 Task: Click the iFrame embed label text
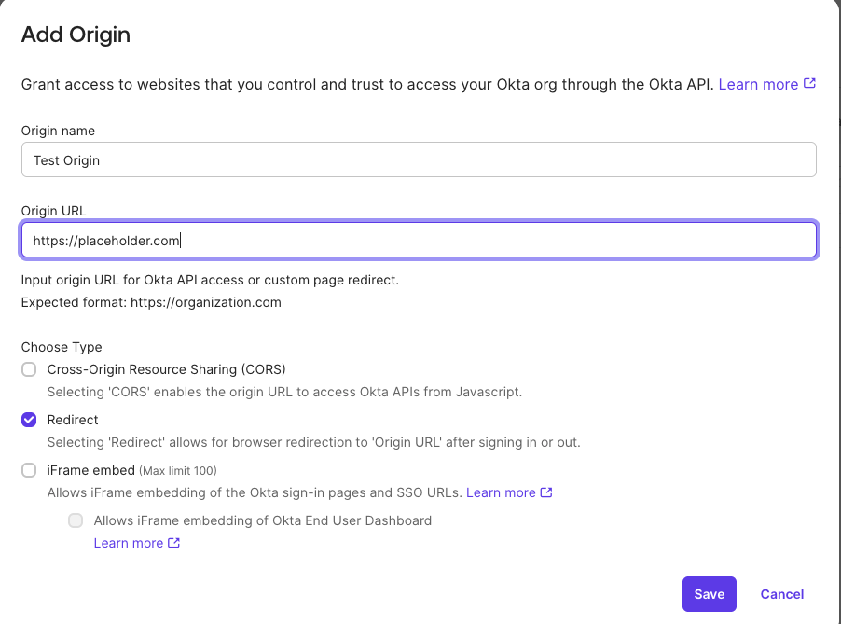pyautogui.click(x=91, y=470)
